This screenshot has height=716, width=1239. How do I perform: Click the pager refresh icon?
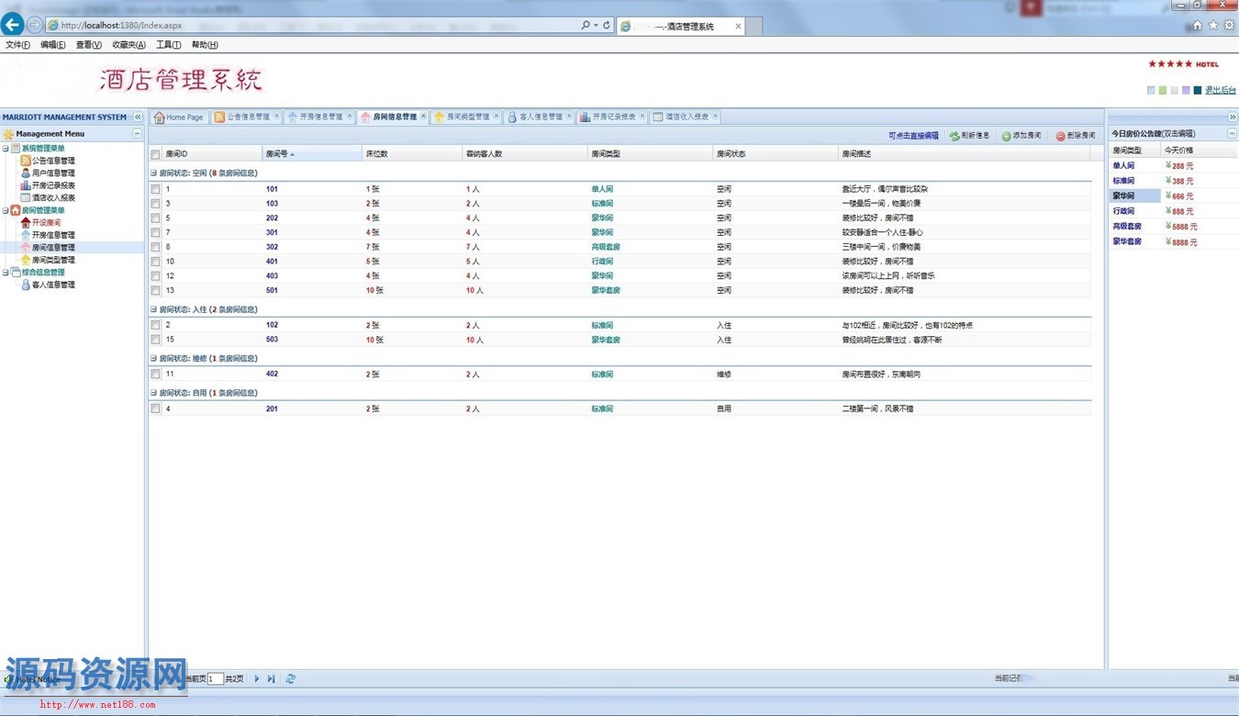point(291,678)
